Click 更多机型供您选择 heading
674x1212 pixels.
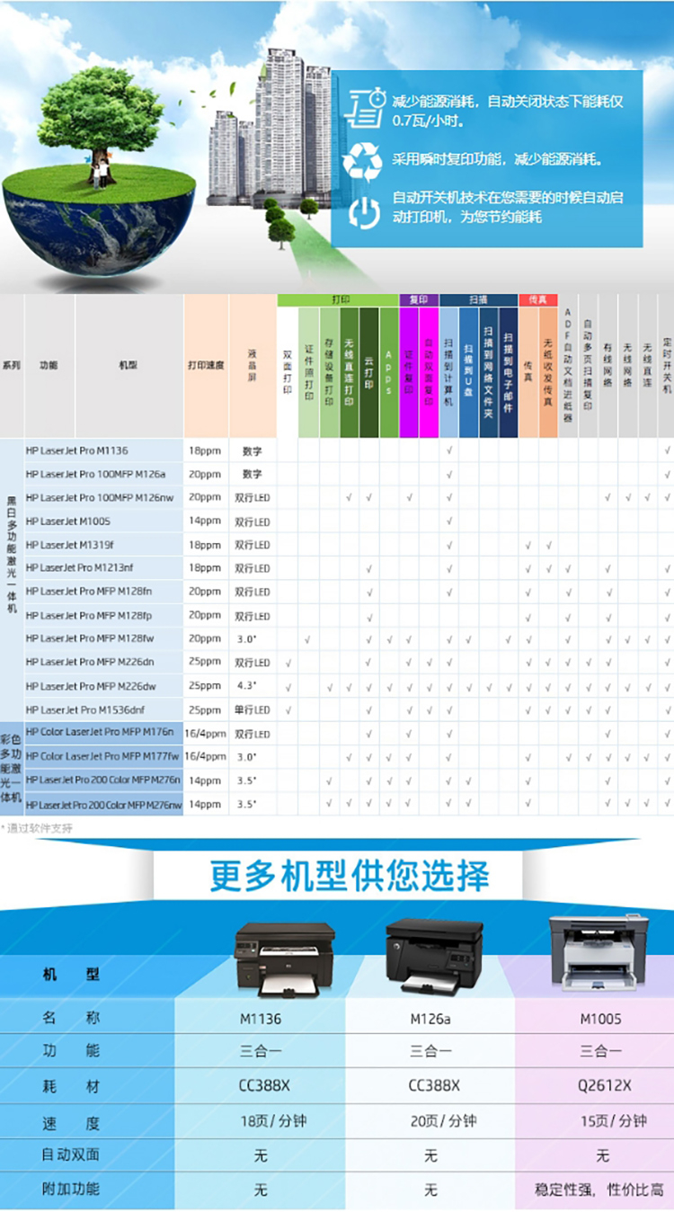coord(349,875)
